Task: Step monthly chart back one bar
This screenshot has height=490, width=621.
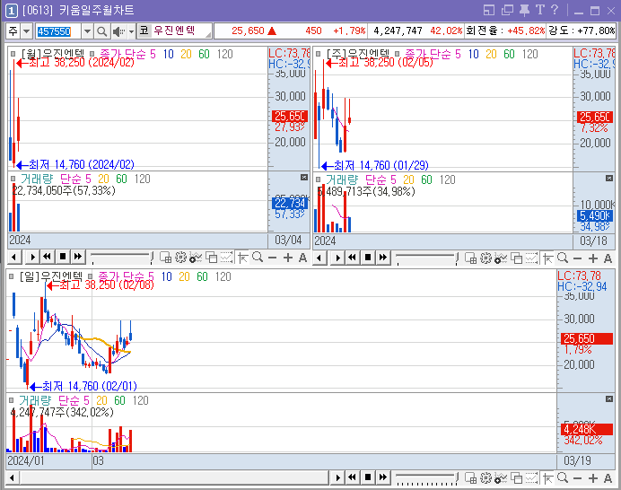Action: pyautogui.click(x=14, y=258)
